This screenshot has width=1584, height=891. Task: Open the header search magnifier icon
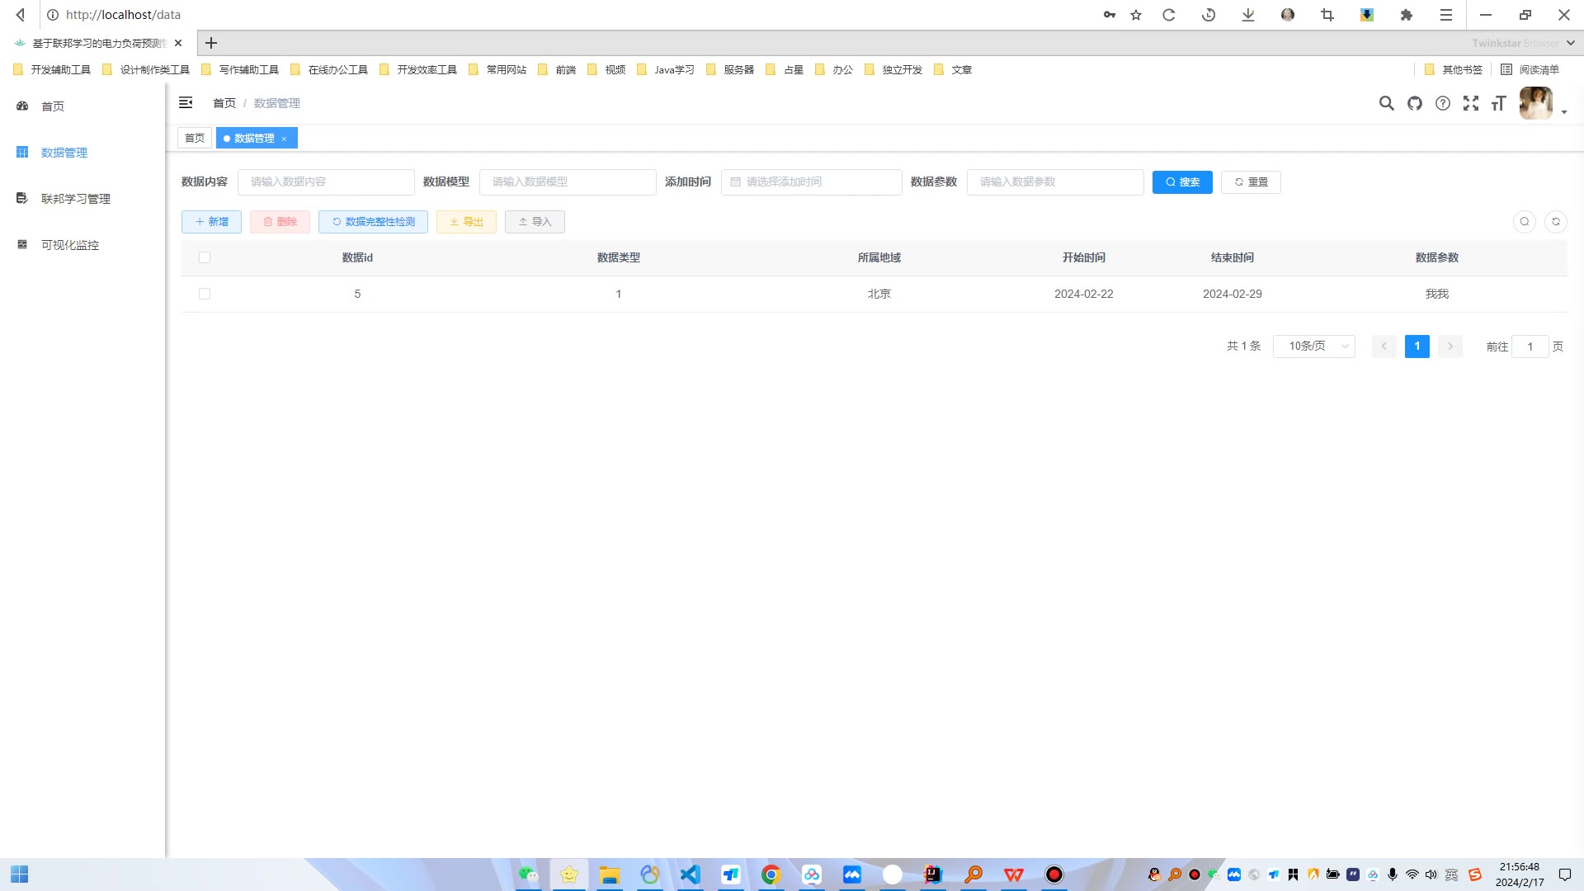coord(1386,103)
